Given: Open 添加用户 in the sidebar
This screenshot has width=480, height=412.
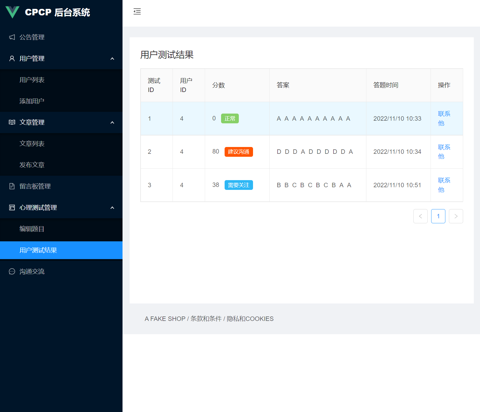Looking at the screenshot, I should (x=61, y=101).
